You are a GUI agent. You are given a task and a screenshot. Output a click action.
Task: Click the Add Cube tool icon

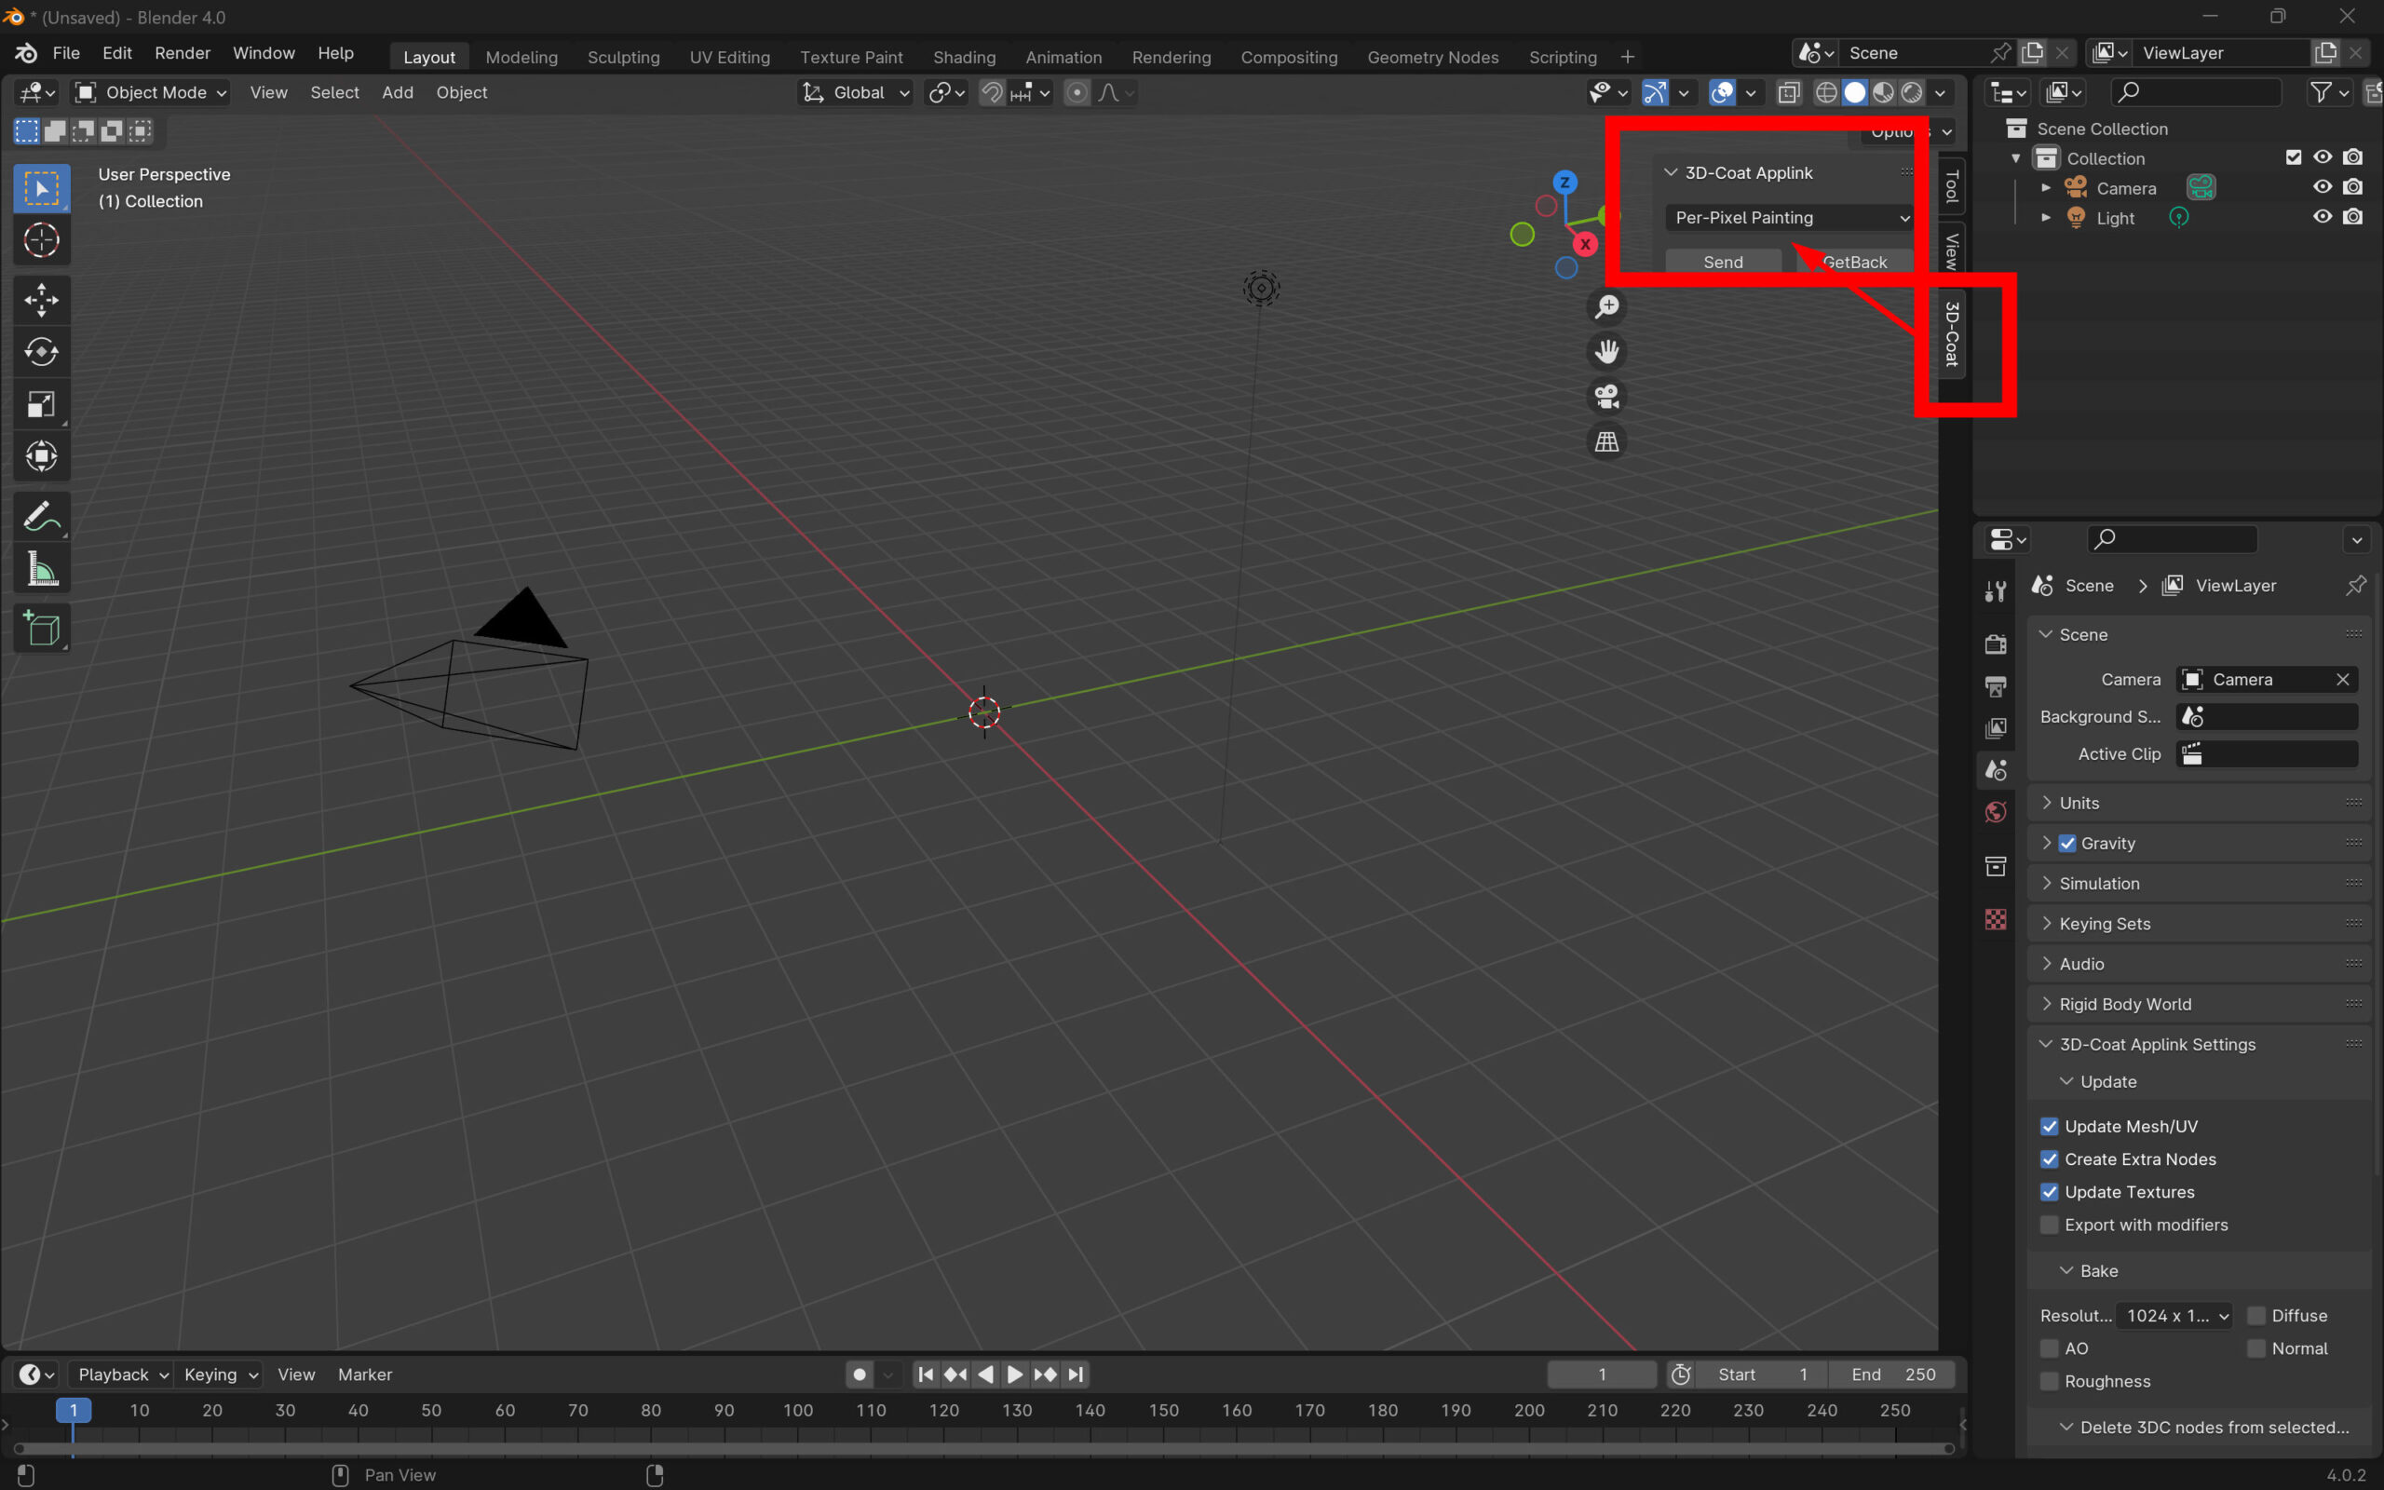click(40, 628)
